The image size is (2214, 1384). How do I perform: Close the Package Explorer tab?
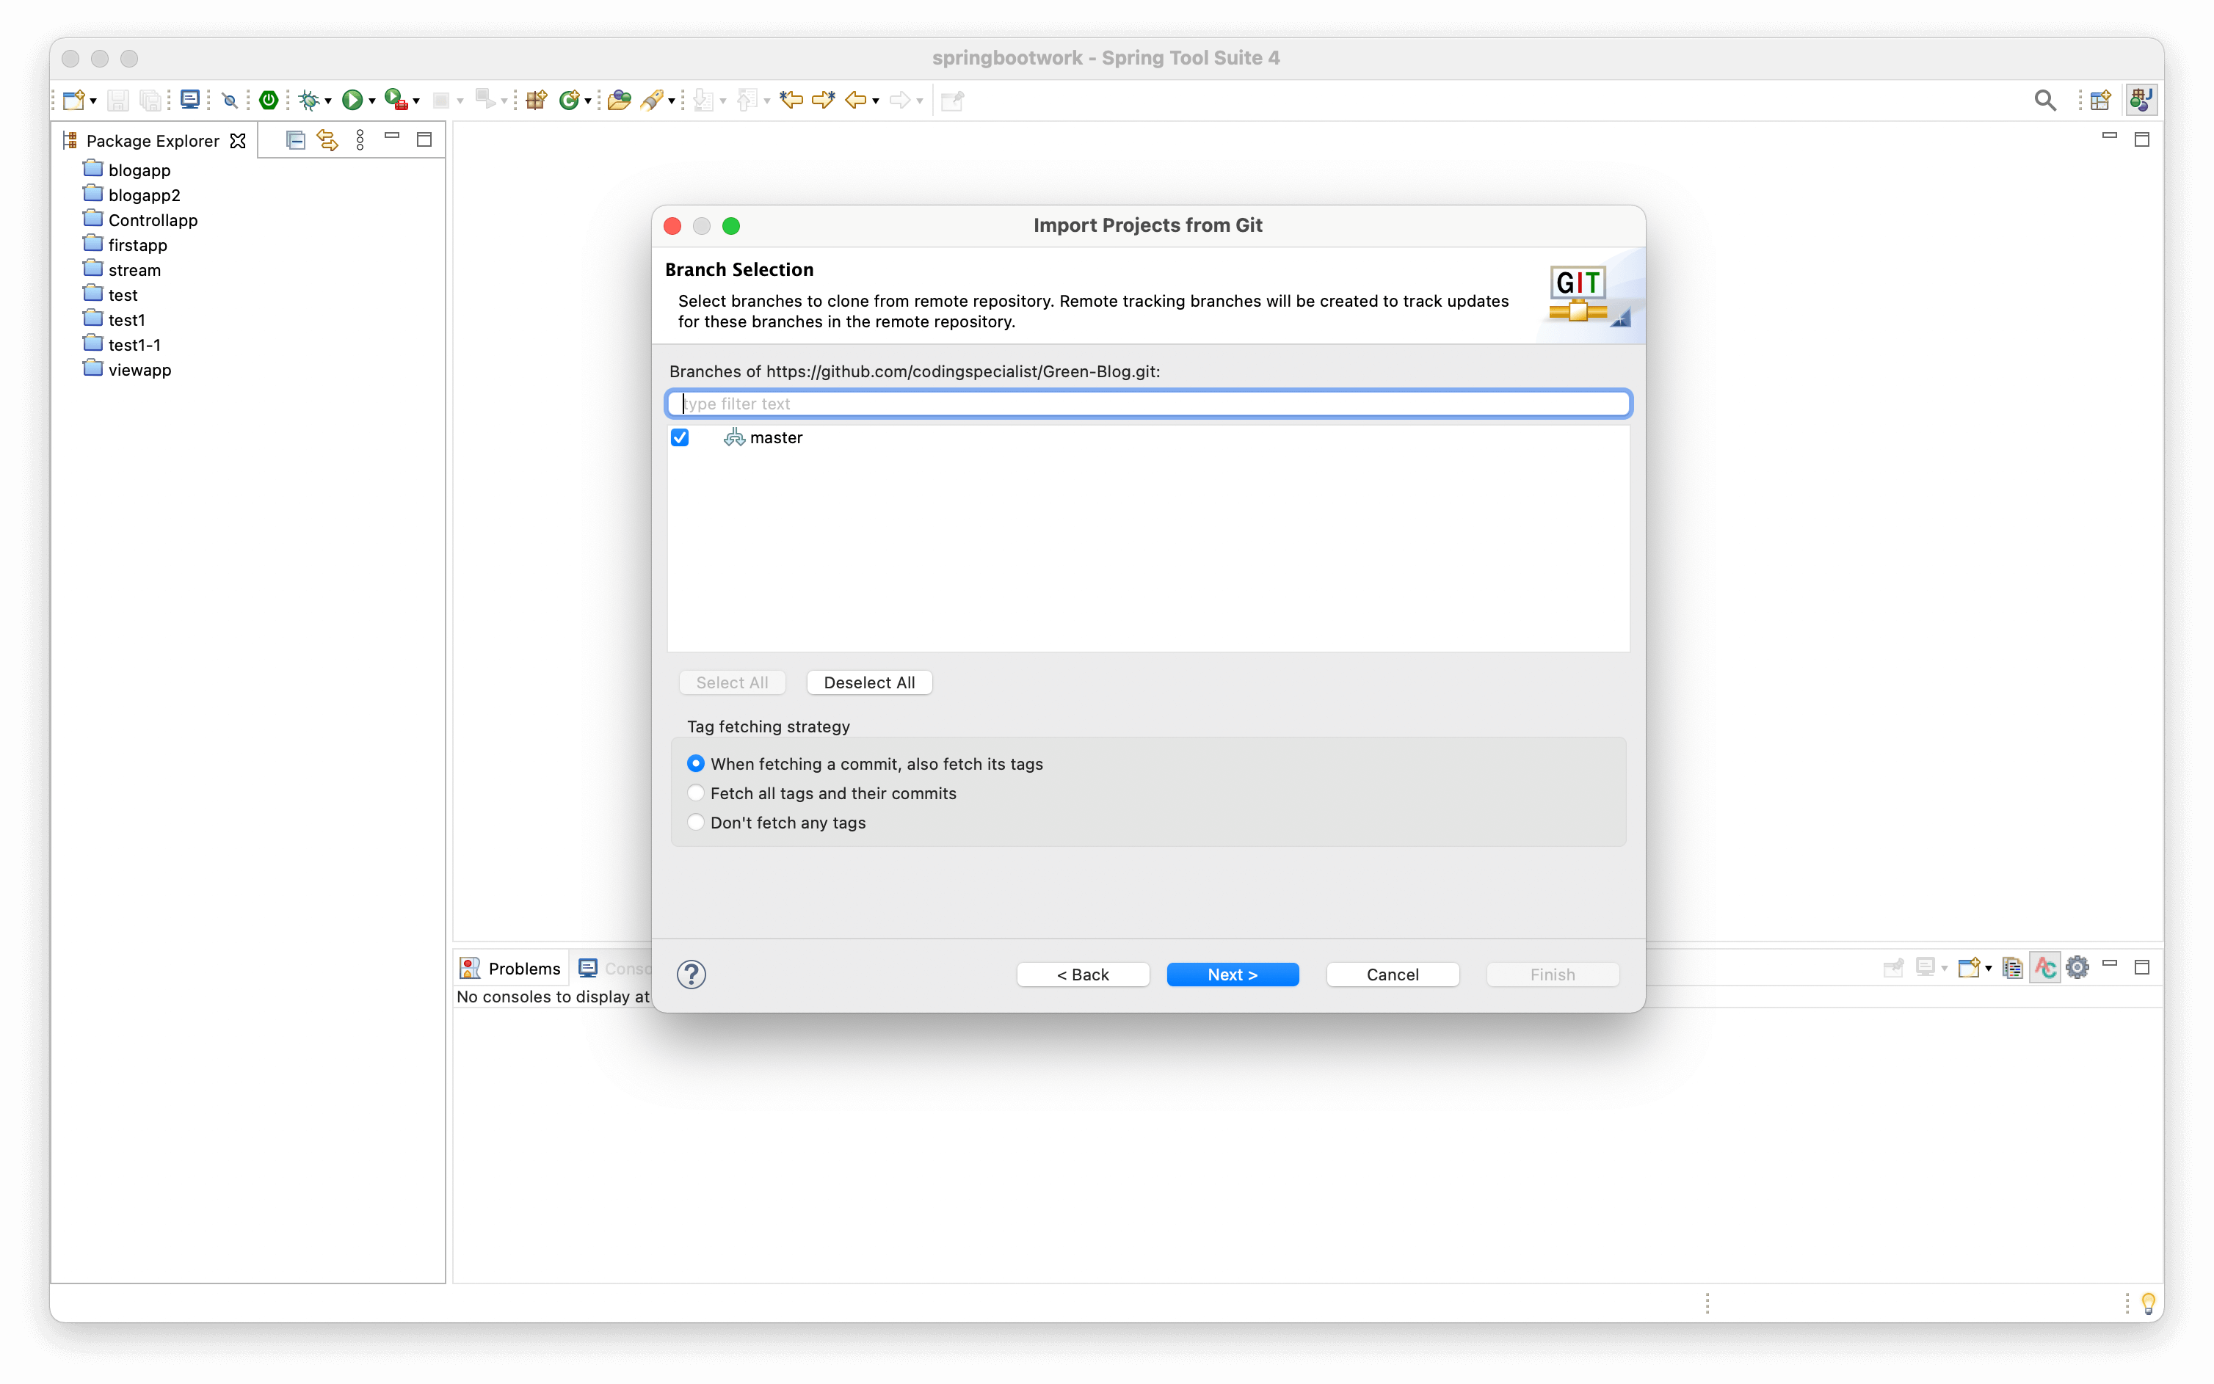pos(238,140)
